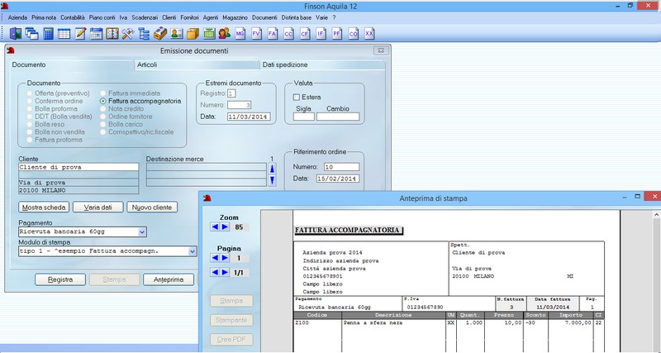Click the CO document icon

[x=354, y=34]
